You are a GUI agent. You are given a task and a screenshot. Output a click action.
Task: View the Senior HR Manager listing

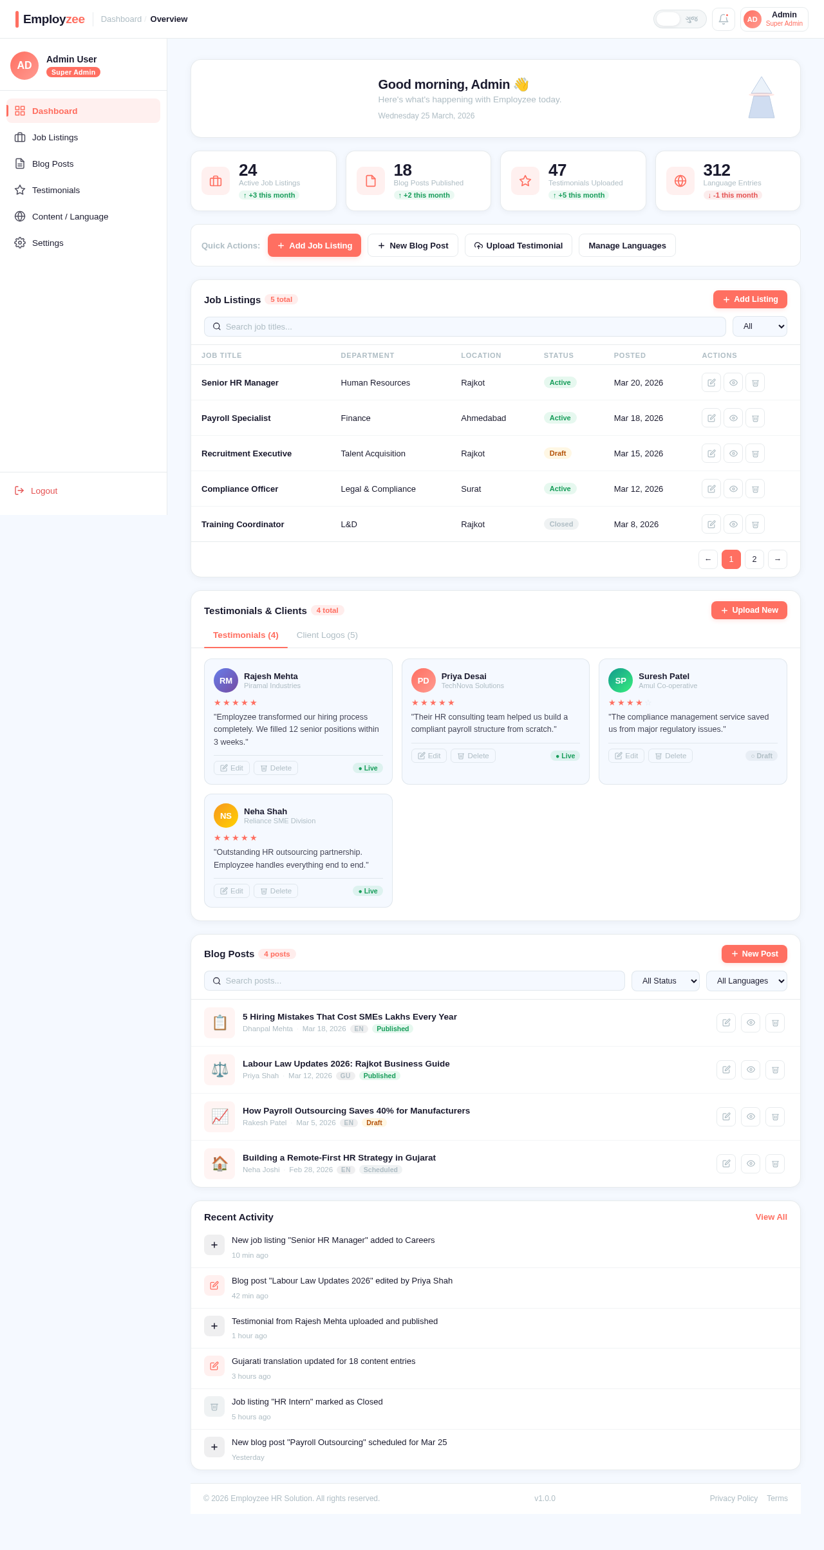(733, 382)
